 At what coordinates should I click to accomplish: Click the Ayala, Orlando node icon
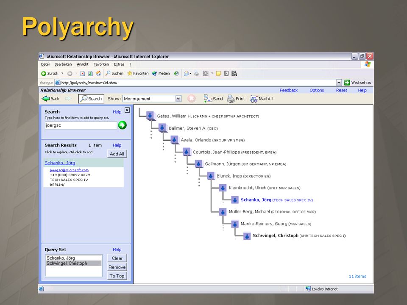174,139
